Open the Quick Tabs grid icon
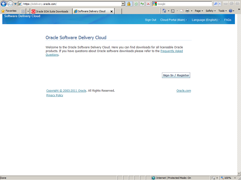The height and width of the screenshot is (180, 241). coord(23,11)
